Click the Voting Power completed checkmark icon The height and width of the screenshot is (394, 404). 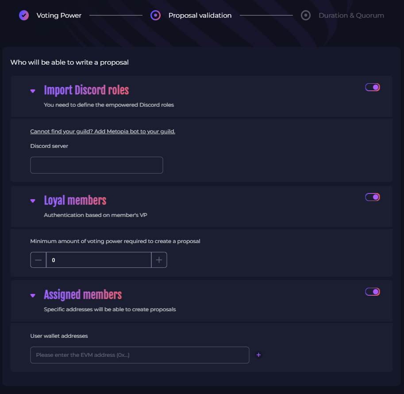tap(24, 15)
